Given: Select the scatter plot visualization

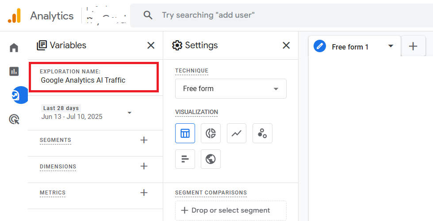Looking at the screenshot, I should pos(262,133).
